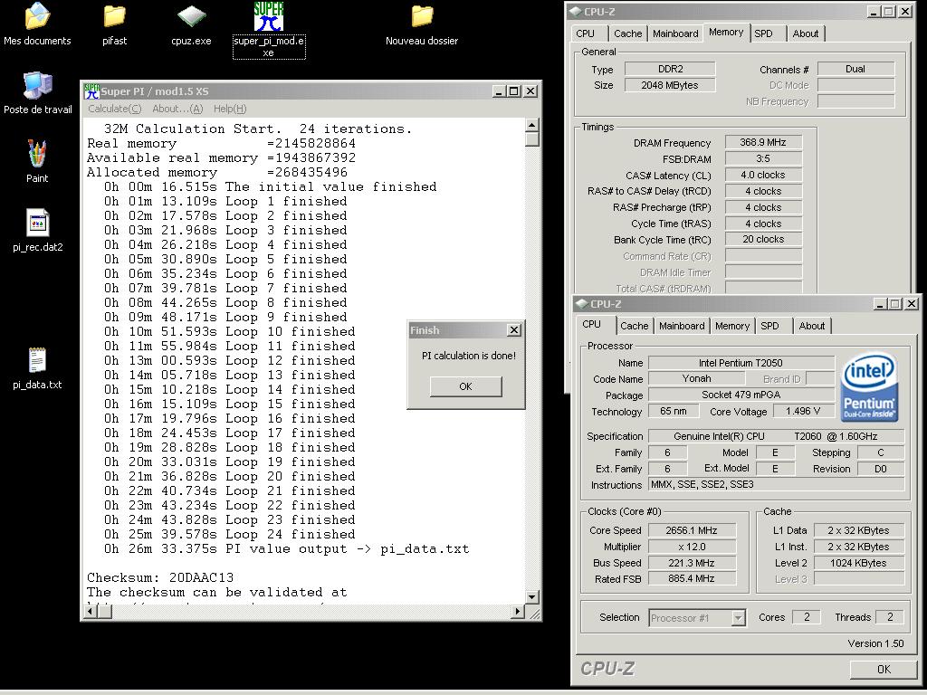Image resolution: width=927 pixels, height=695 pixels.
Task: Open the Mes documents desktop icon
Action: (37, 24)
